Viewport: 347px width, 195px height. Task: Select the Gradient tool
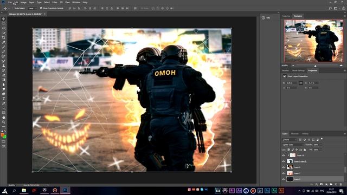tap(4, 80)
